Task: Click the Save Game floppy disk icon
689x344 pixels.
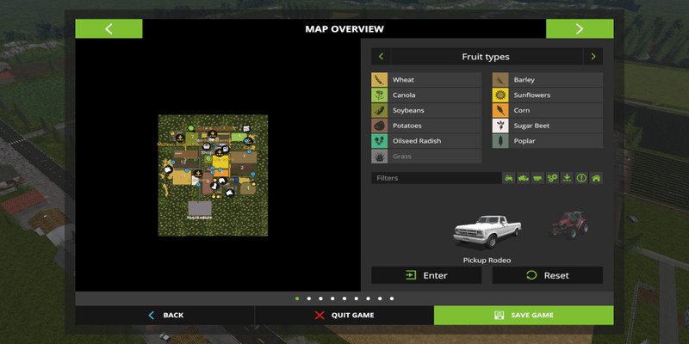Action: [498, 315]
